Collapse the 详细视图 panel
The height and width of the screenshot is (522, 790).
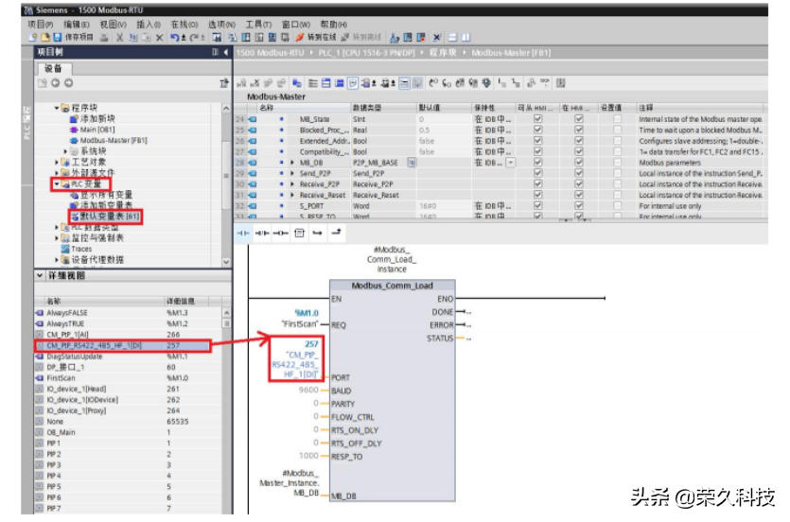(x=40, y=275)
